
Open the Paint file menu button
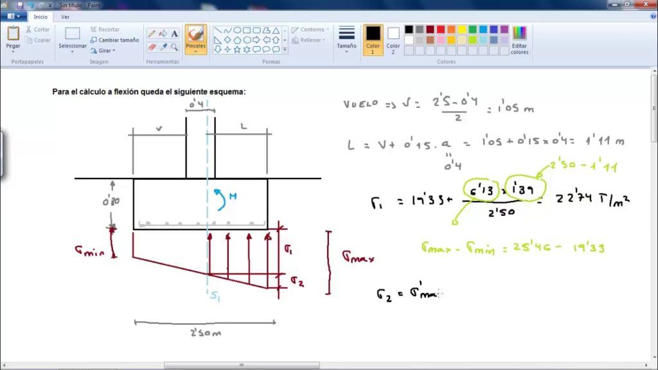(x=13, y=17)
